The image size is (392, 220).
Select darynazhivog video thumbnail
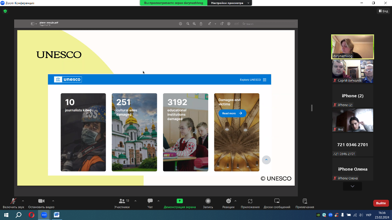(353, 47)
